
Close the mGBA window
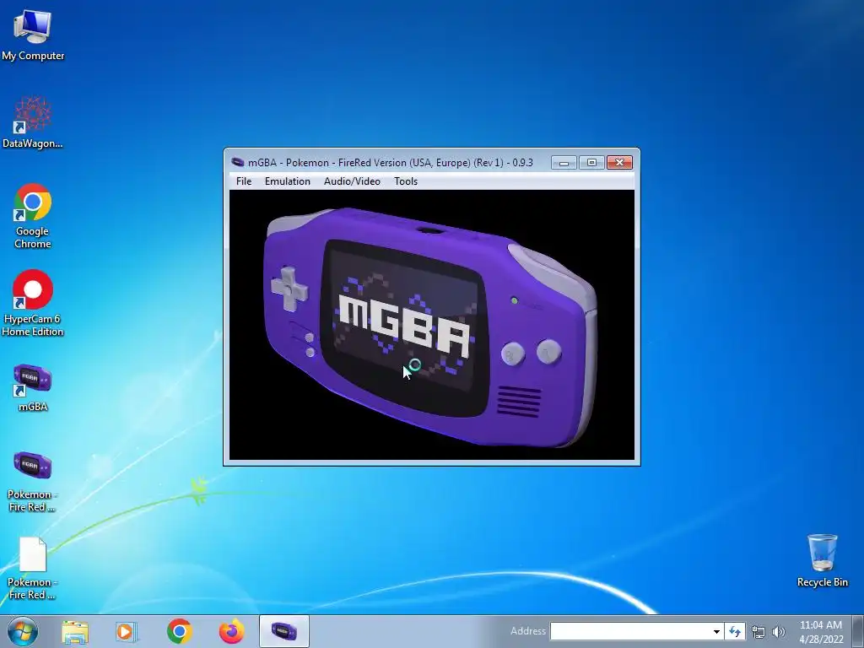tap(619, 163)
